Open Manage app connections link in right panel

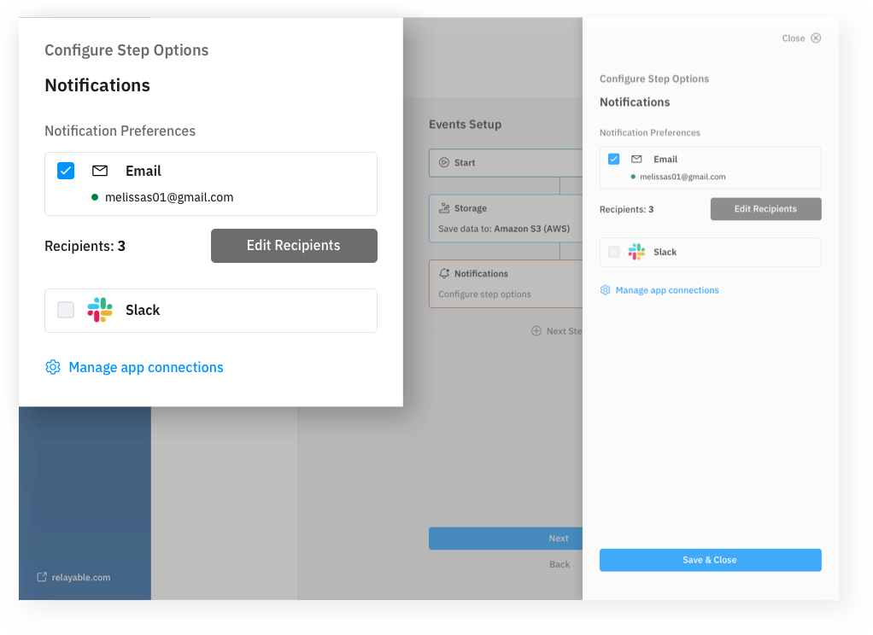coord(667,290)
